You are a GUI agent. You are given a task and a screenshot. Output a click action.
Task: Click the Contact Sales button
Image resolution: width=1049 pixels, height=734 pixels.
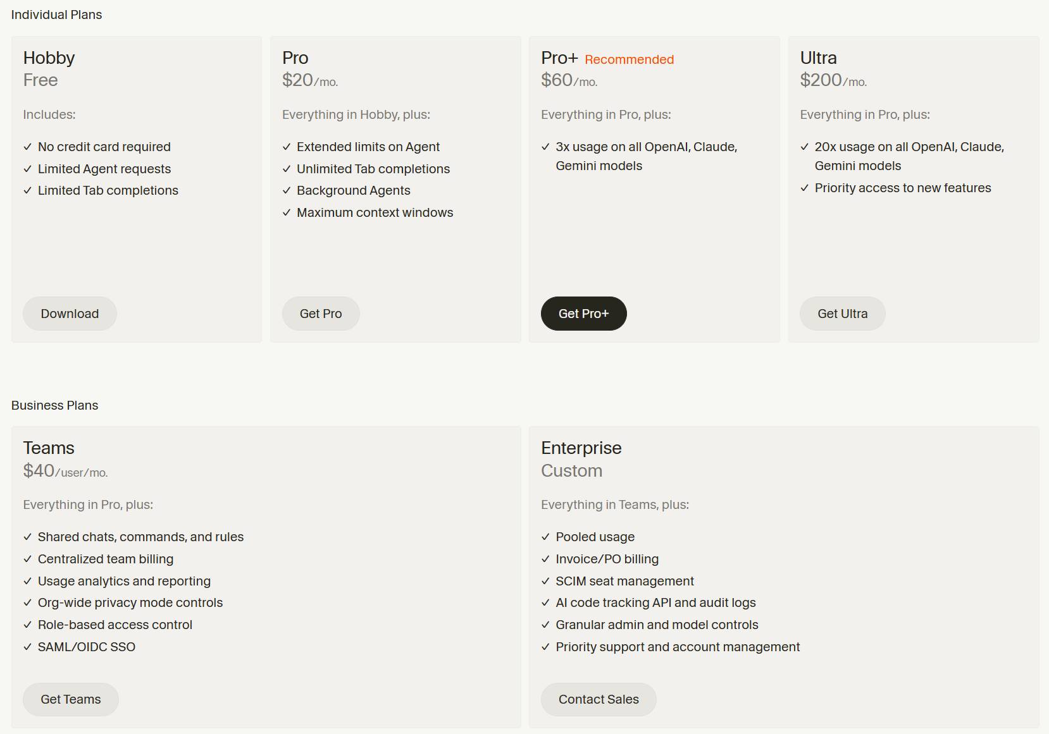click(x=598, y=699)
